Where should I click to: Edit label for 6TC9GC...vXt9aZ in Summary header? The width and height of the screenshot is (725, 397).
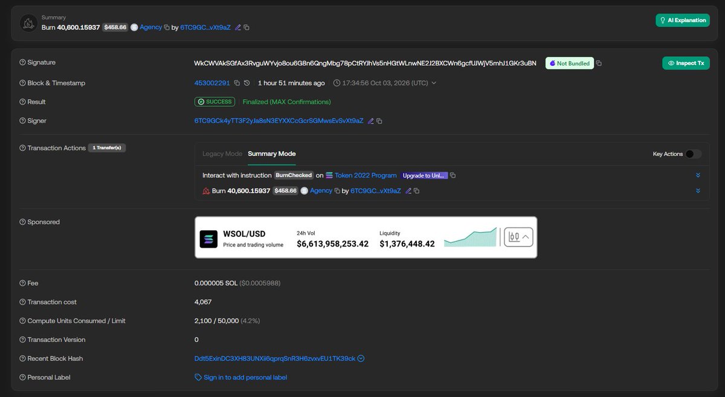[x=237, y=27]
